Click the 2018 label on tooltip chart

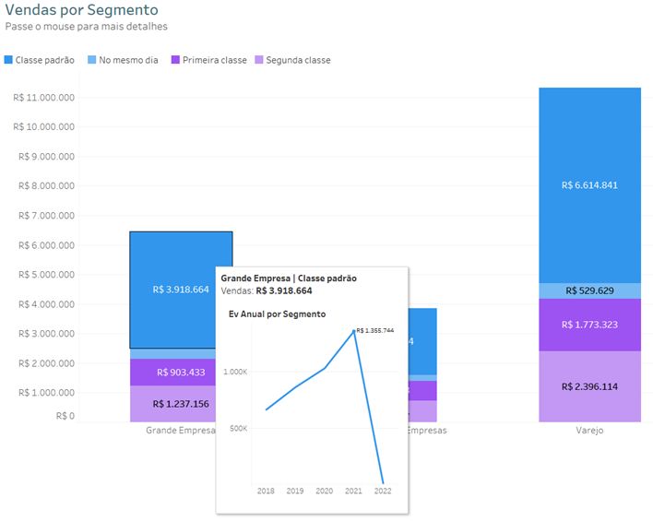(x=266, y=491)
